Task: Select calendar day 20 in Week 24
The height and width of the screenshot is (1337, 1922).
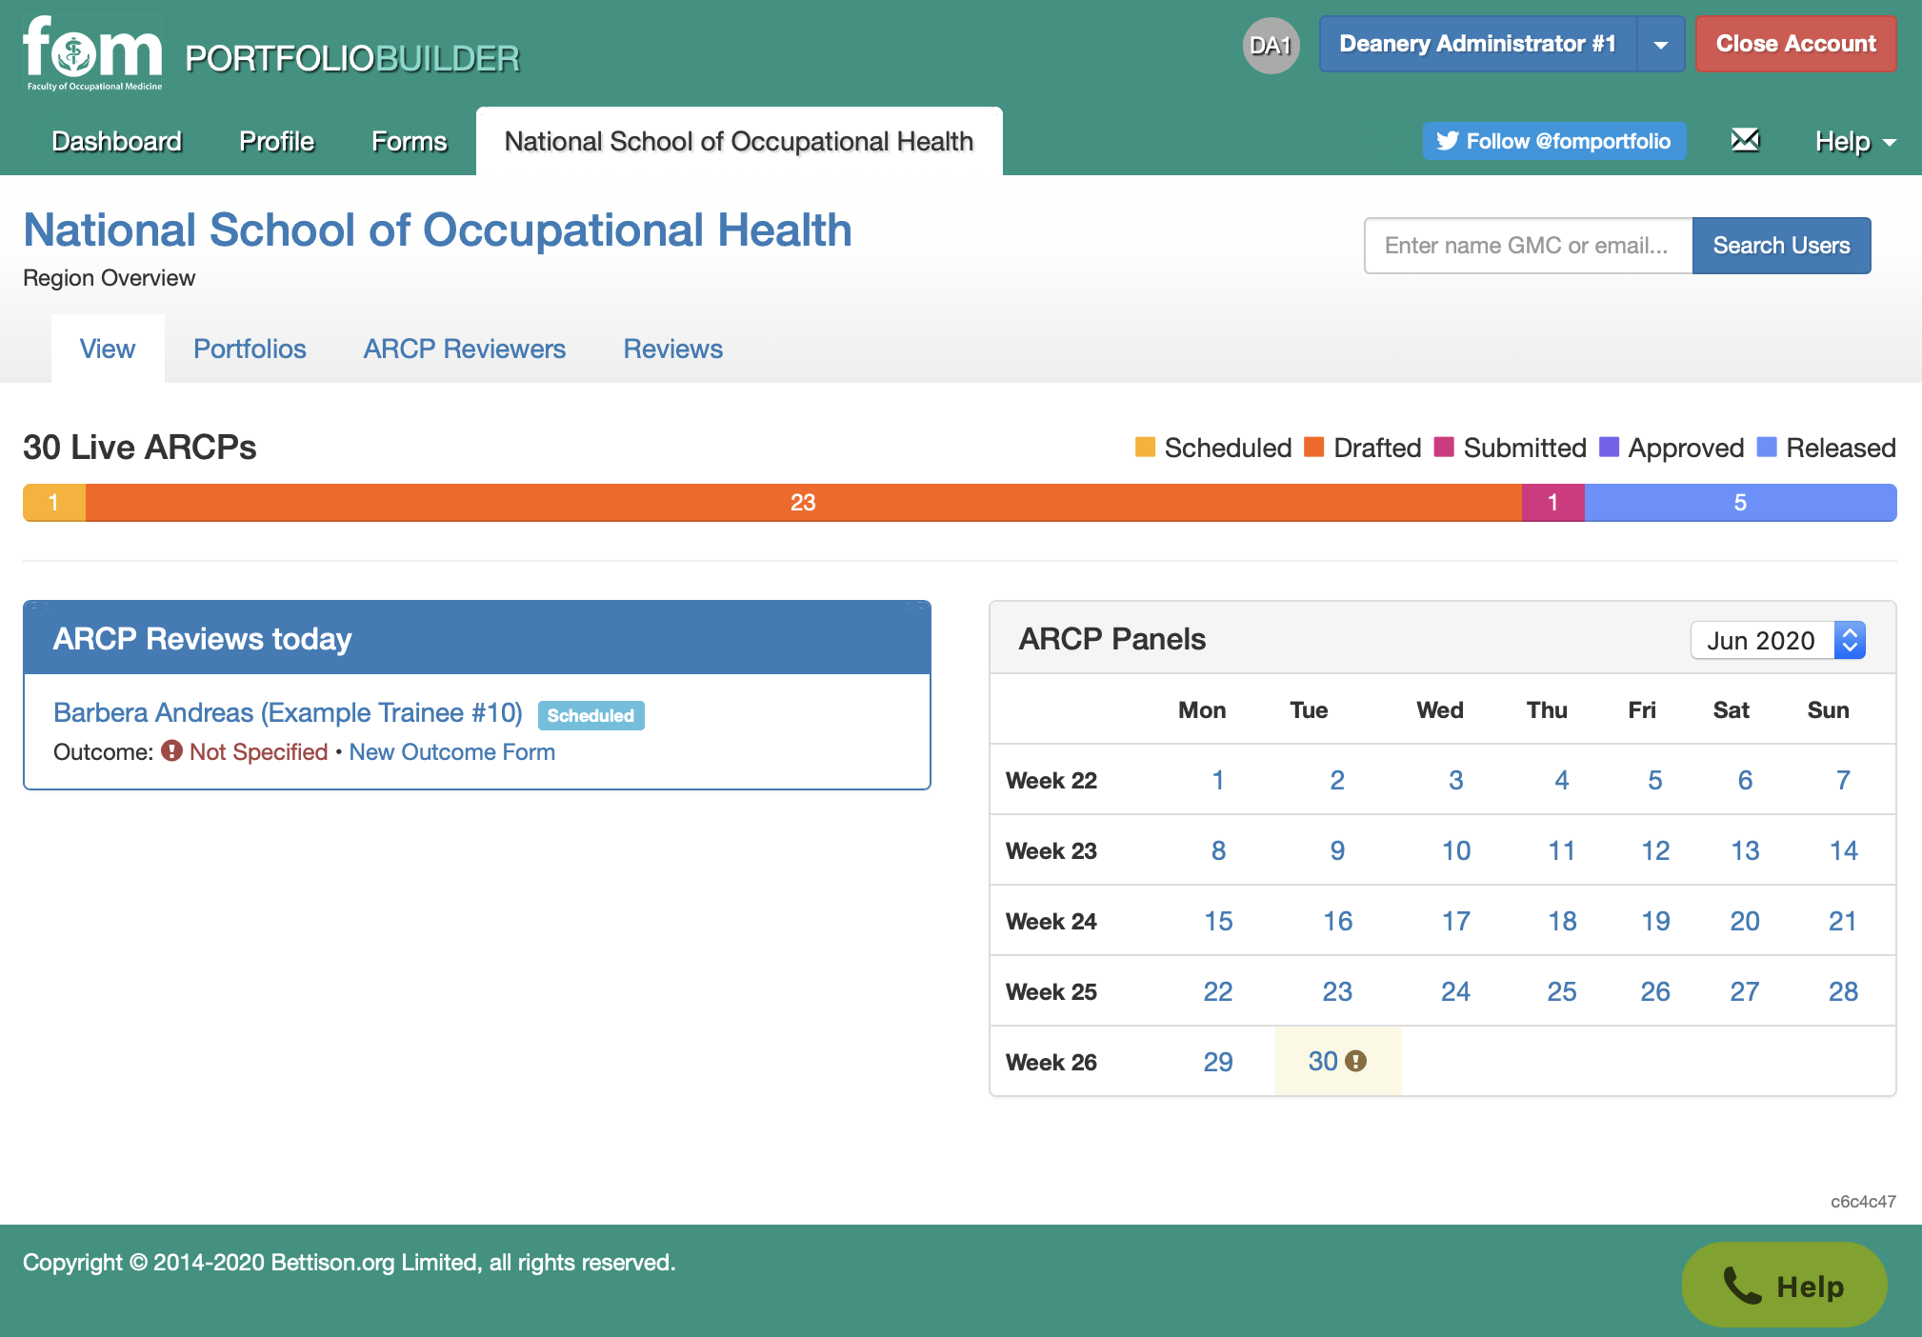Action: [1745, 921]
